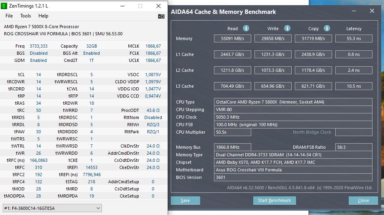Click tSTAG value 218
Screen dimensions: 384x215
[x=92, y=182]
